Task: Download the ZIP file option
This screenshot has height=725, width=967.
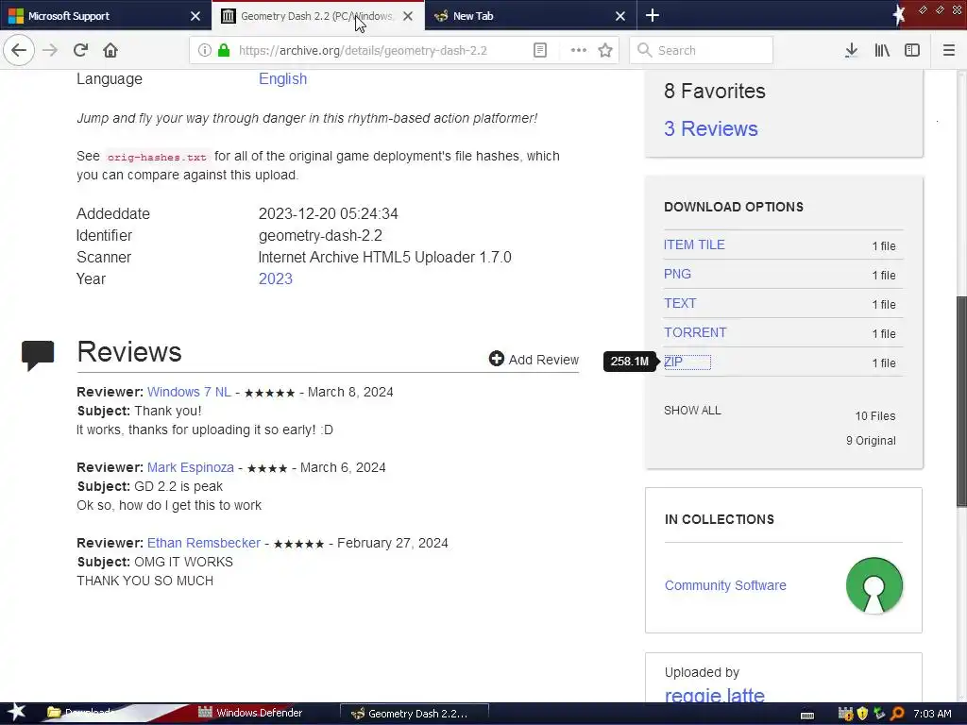Action: pos(673,362)
